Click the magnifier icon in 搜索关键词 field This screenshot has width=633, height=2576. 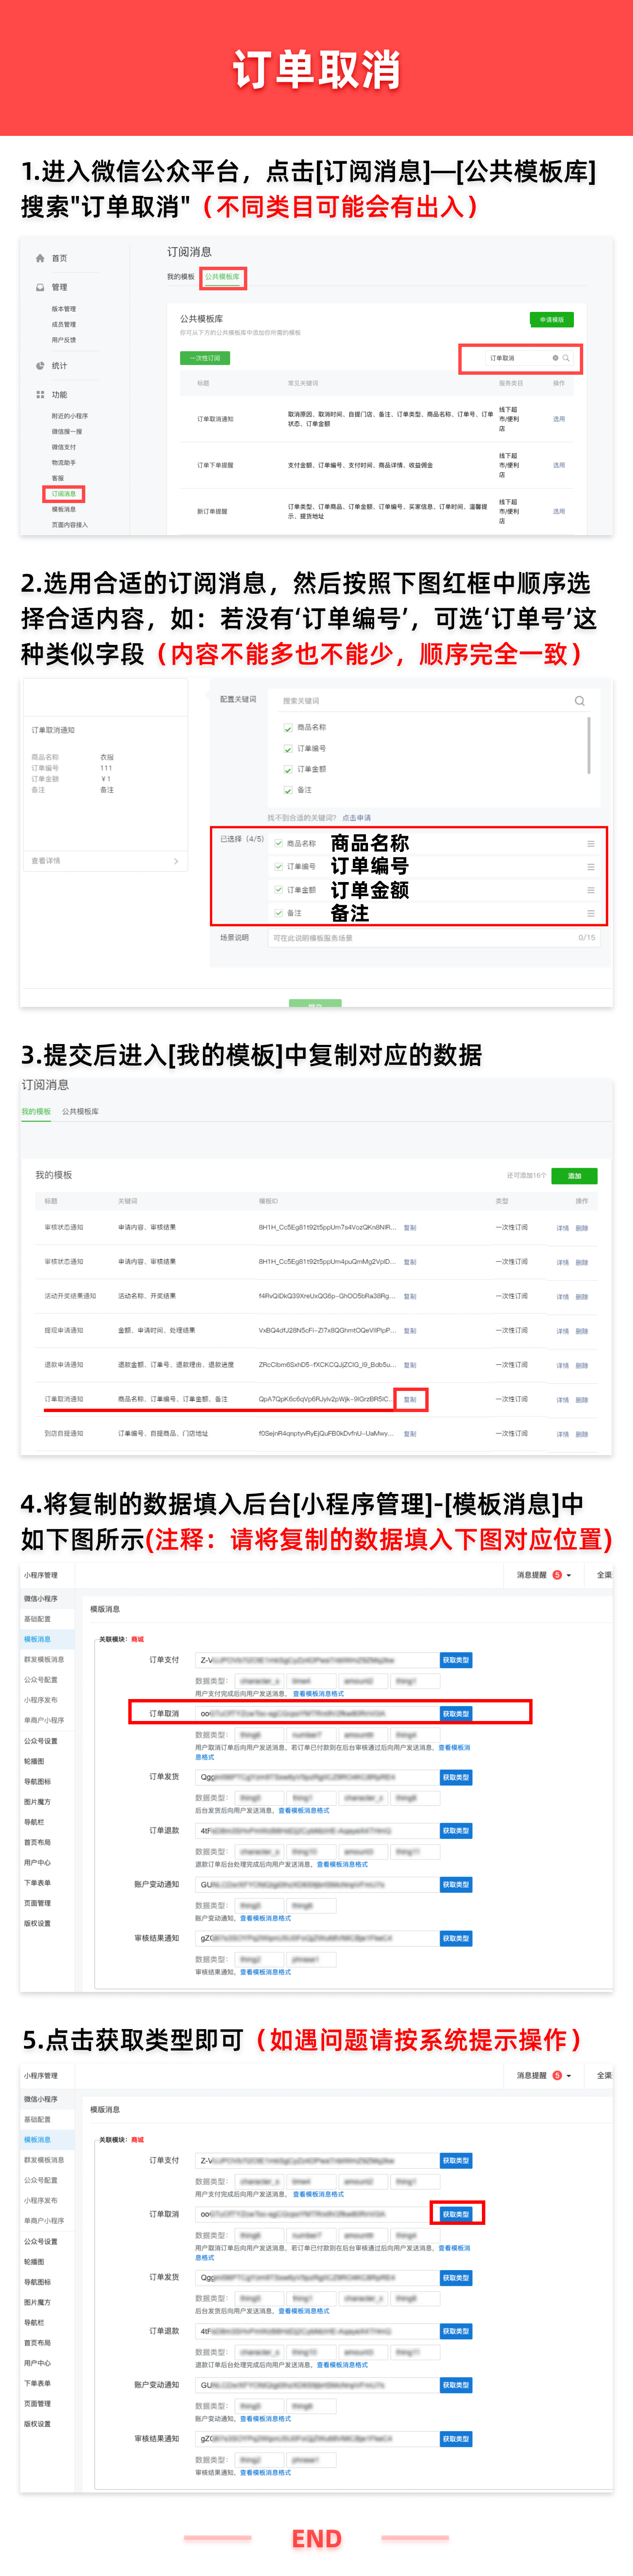(x=579, y=701)
